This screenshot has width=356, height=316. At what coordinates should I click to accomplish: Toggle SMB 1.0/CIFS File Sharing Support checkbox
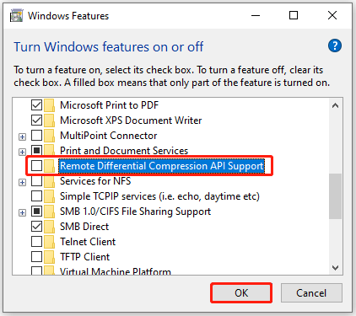click(x=36, y=212)
